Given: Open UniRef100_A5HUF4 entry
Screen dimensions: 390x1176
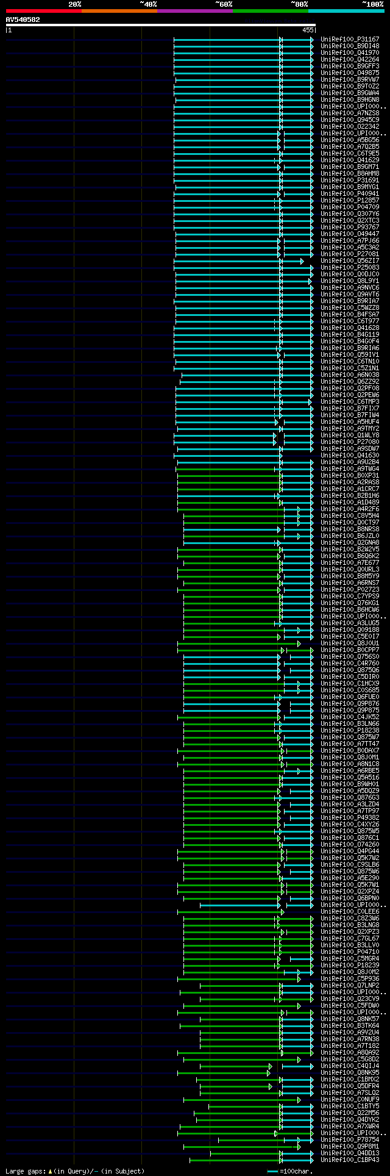Looking at the screenshot, I should tap(350, 421).
